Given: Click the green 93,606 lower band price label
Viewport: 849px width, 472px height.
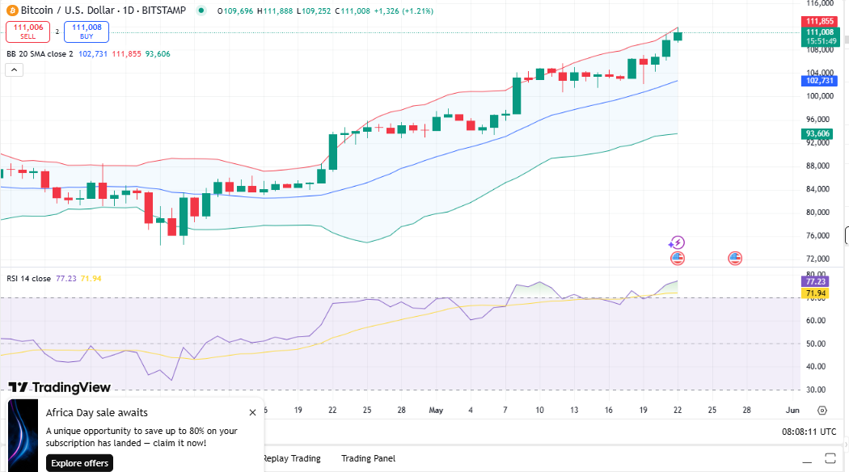Looking at the screenshot, I should (x=817, y=133).
